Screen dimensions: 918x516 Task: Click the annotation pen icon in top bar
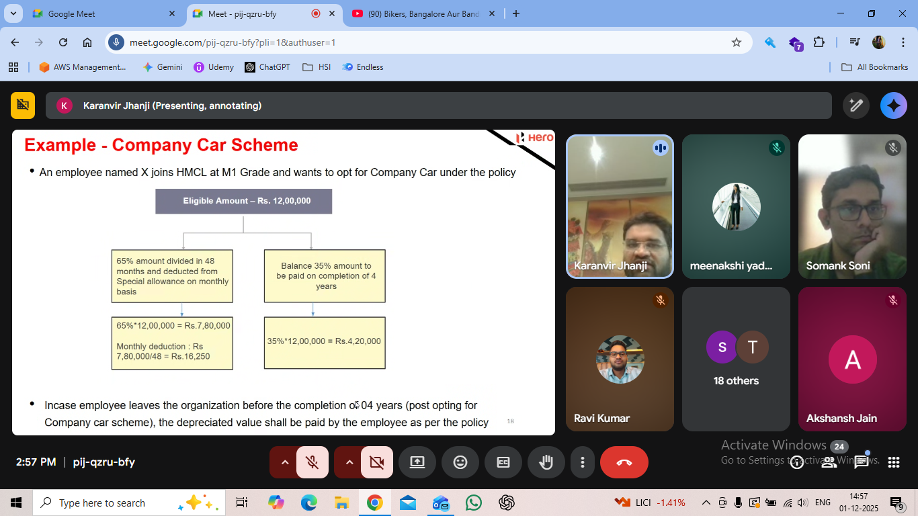(x=856, y=105)
